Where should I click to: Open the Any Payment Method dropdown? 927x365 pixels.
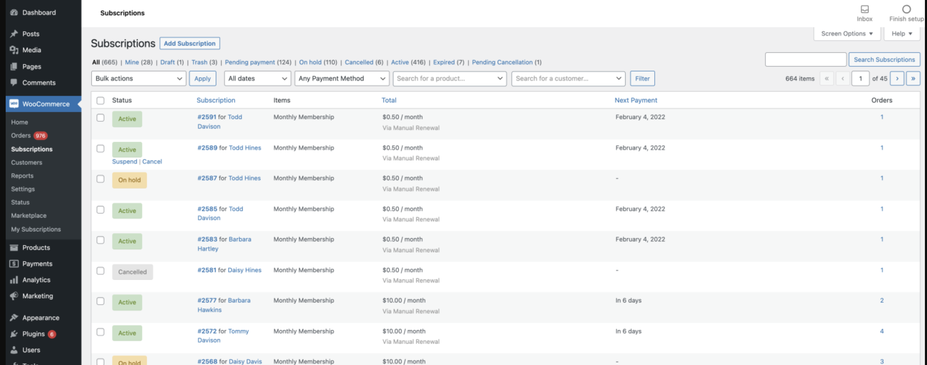(x=341, y=78)
